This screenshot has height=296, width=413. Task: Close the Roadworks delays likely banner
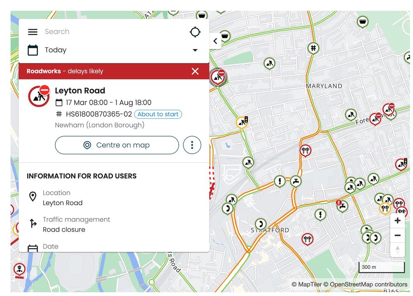coord(195,71)
